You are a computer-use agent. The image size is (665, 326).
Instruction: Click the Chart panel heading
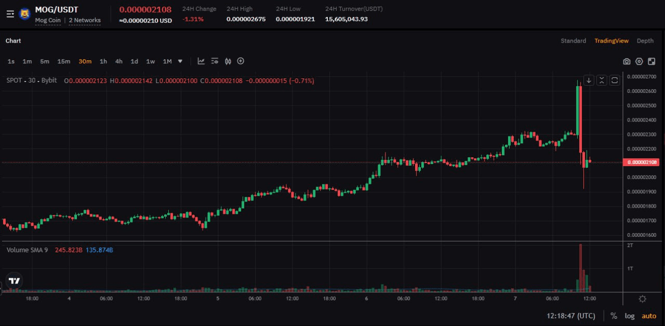coord(13,40)
